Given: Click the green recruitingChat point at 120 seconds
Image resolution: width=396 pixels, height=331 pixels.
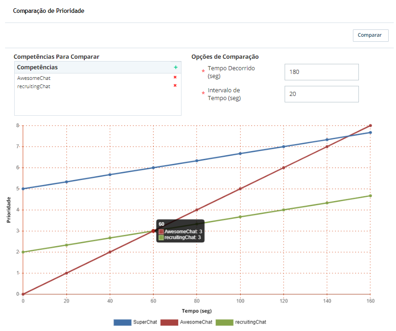Looking at the screenshot, I should [284, 210].
